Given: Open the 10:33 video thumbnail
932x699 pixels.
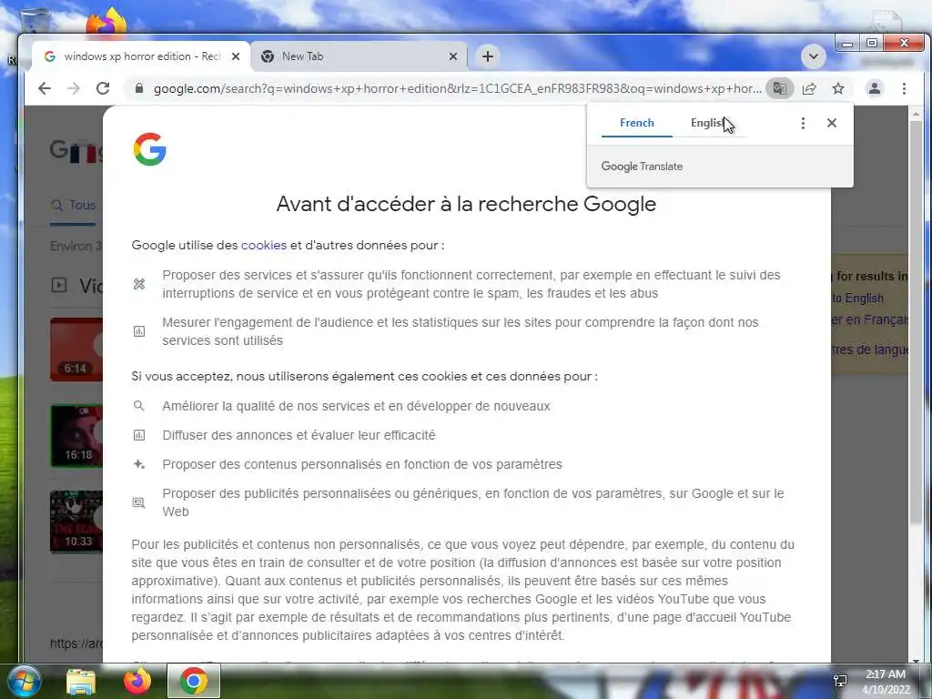Looking at the screenshot, I should click(76, 522).
